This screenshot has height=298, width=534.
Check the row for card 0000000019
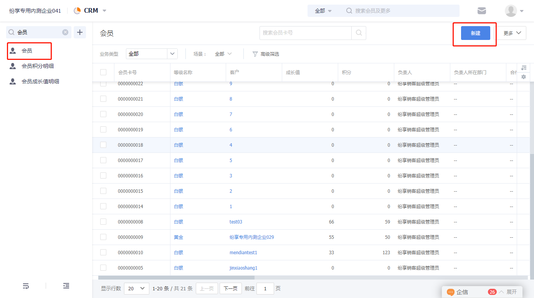tap(103, 129)
